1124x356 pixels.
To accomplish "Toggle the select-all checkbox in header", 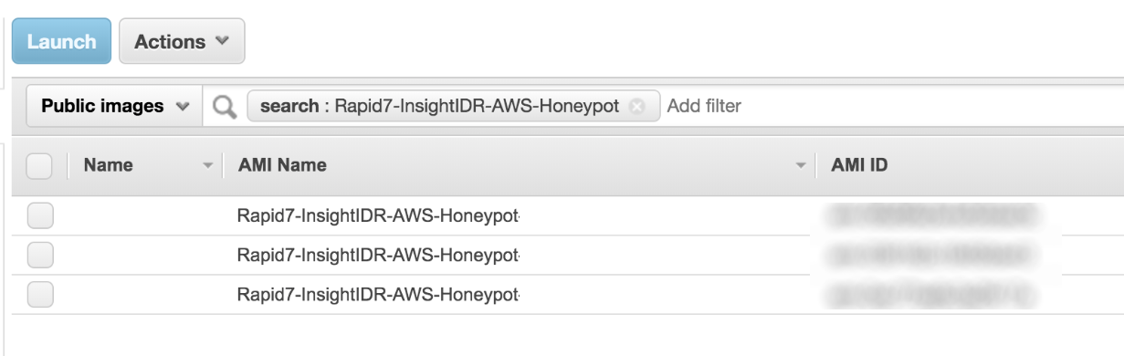I will point(41,166).
